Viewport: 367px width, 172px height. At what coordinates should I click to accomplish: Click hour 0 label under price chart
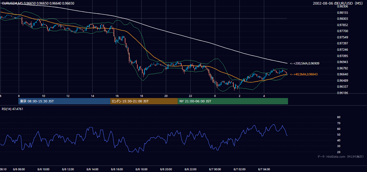(215, 96)
